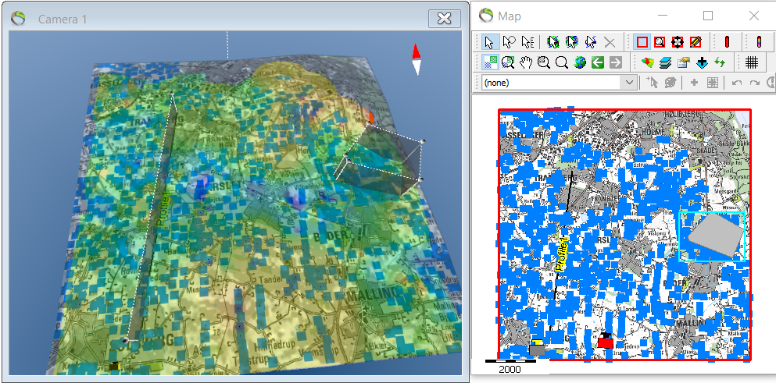
Task: Open the properties hand-on-sheet icon
Action: point(684,62)
